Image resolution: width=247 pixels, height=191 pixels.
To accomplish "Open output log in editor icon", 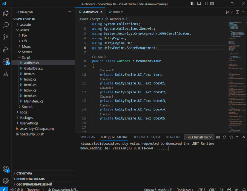I will (x=231, y=137).
